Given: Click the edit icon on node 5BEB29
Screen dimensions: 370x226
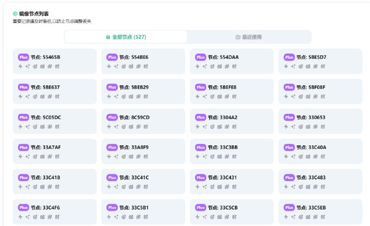Looking at the screenshot, I should pyautogui.click(x=146, y=97).
